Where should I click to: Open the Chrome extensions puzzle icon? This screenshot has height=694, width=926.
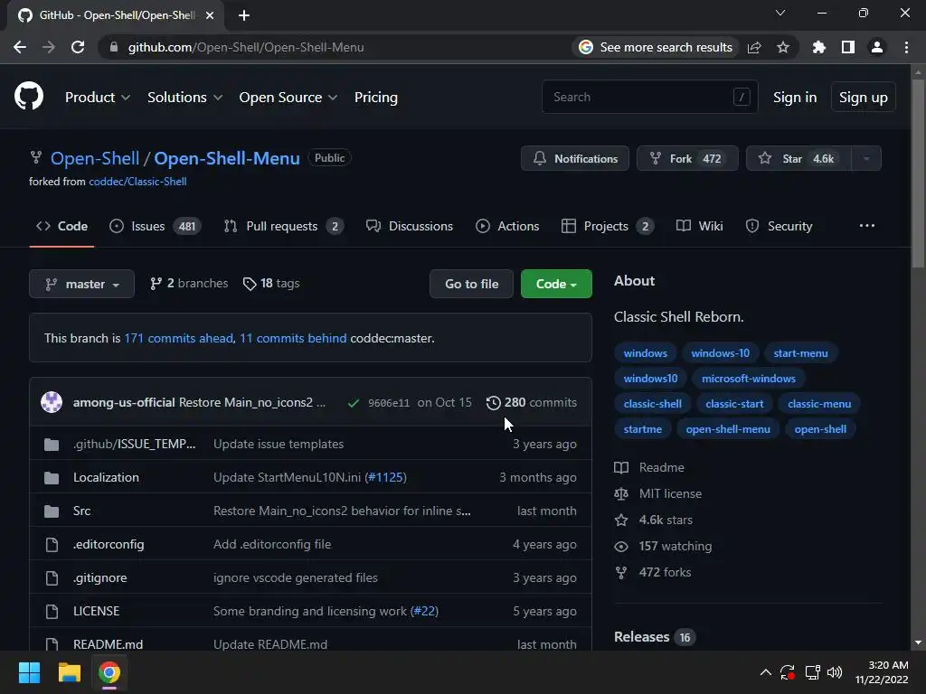(819, 47)
